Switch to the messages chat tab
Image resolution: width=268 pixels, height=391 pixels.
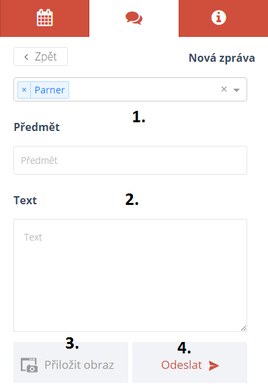click(x=134, y=18)
